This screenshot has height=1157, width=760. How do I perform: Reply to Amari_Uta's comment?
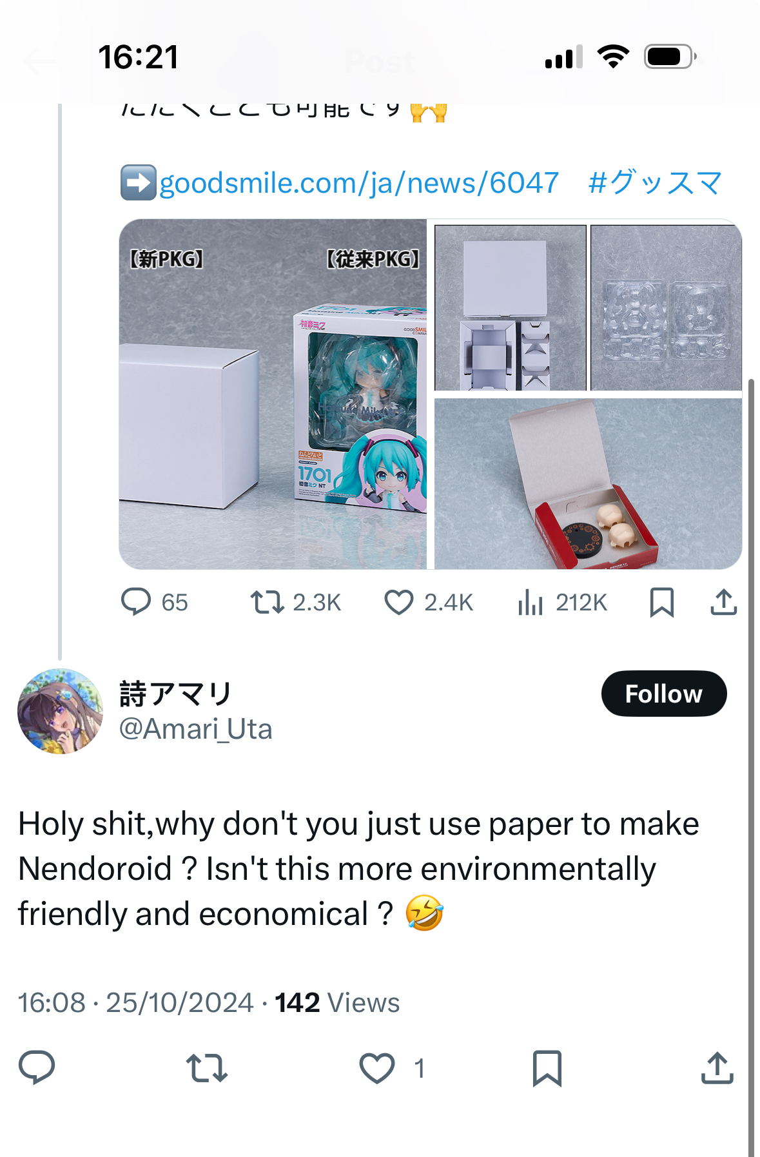pos(37,1067)
